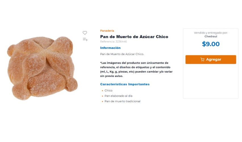Click the orange dot before Pan de muerto tradicional

(102, 102)
